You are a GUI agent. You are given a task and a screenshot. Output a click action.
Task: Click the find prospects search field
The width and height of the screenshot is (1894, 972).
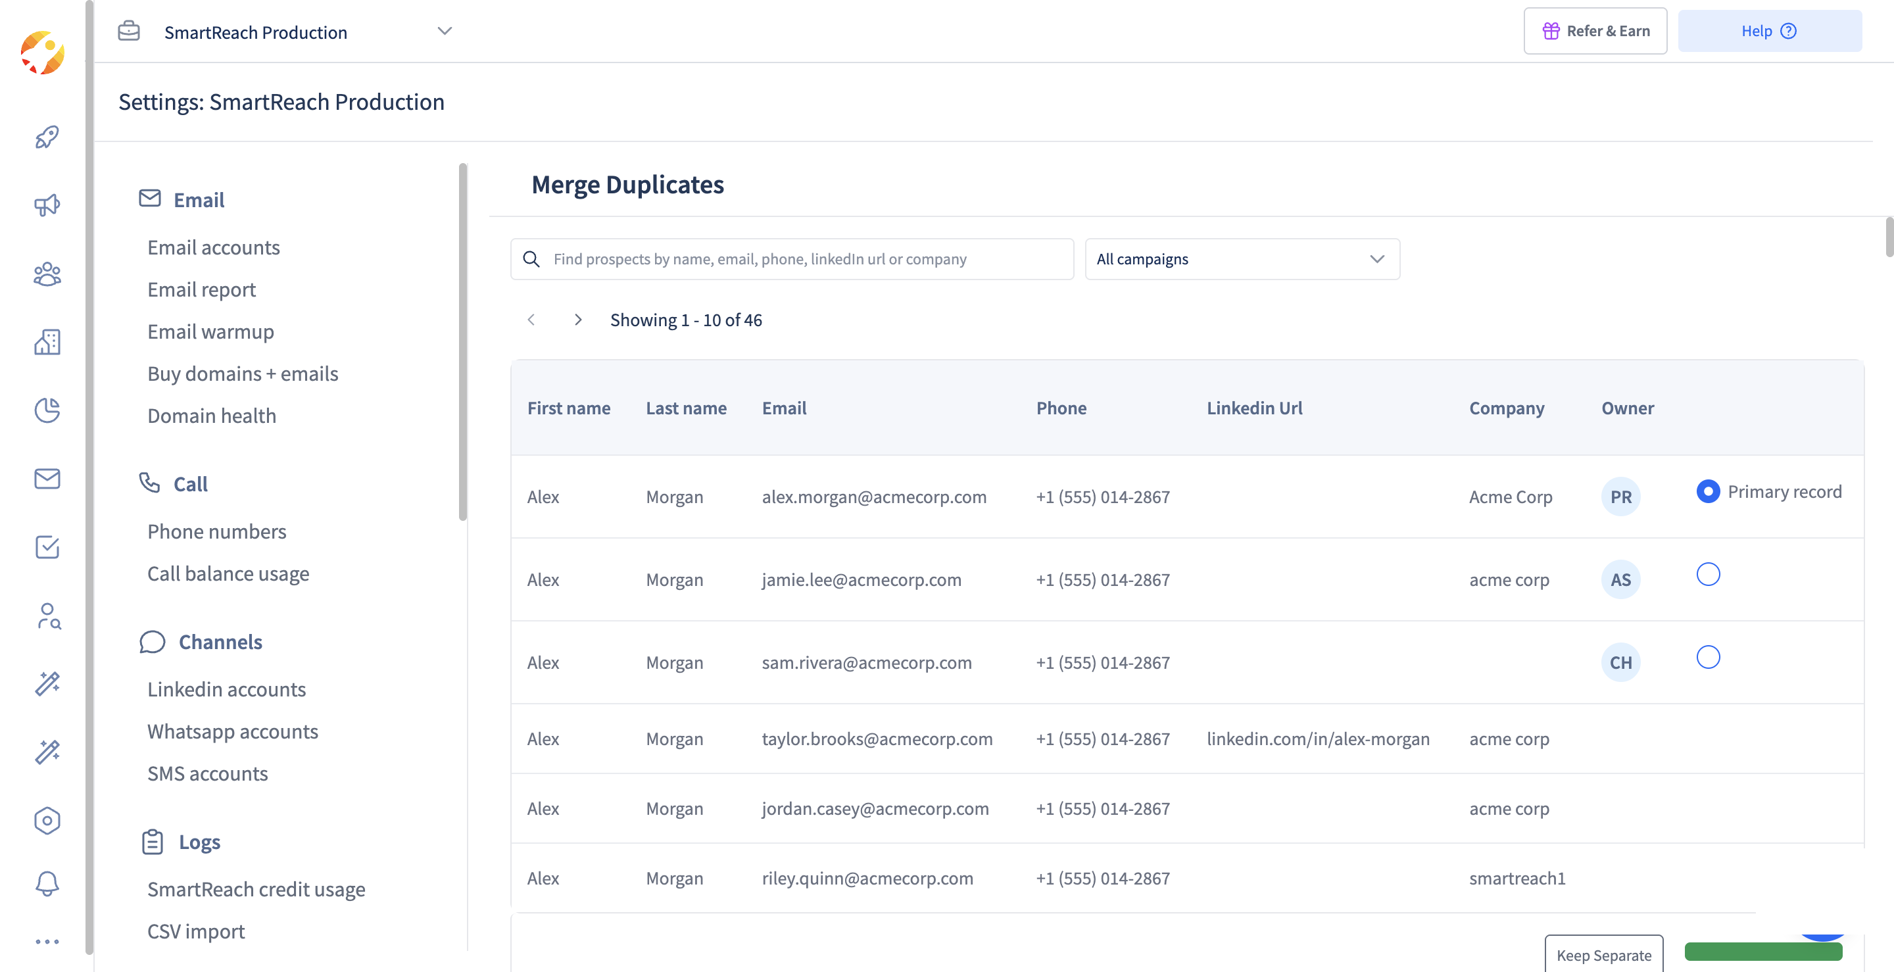pos(792,259)
